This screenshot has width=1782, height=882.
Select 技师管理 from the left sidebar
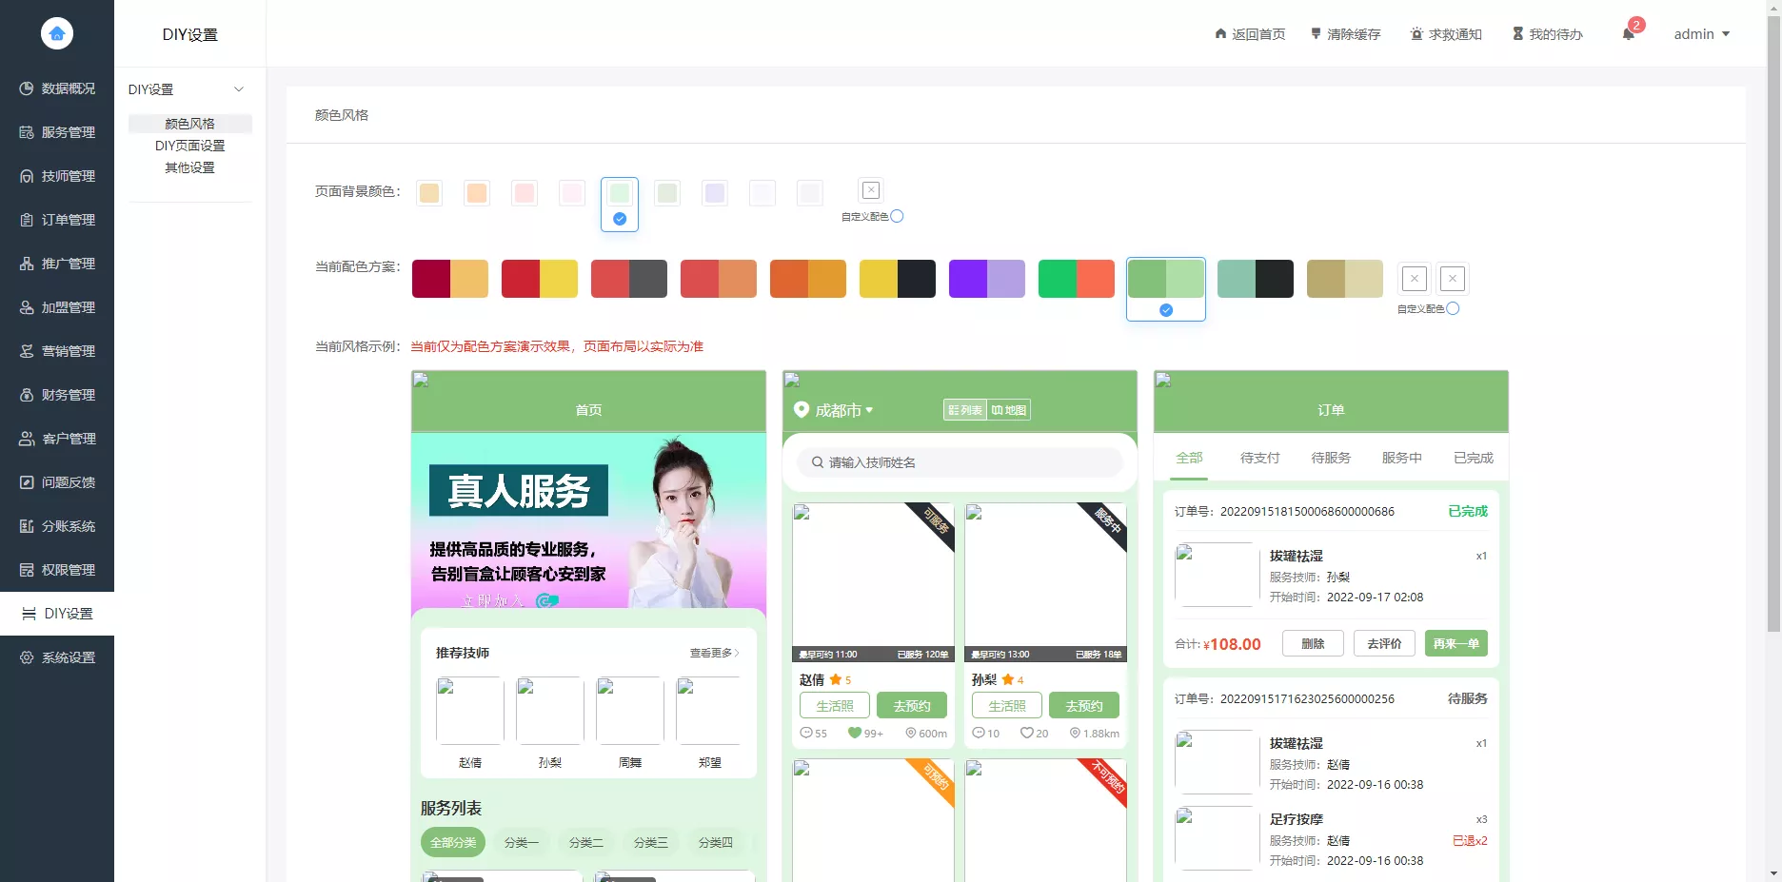coord(67,176)
